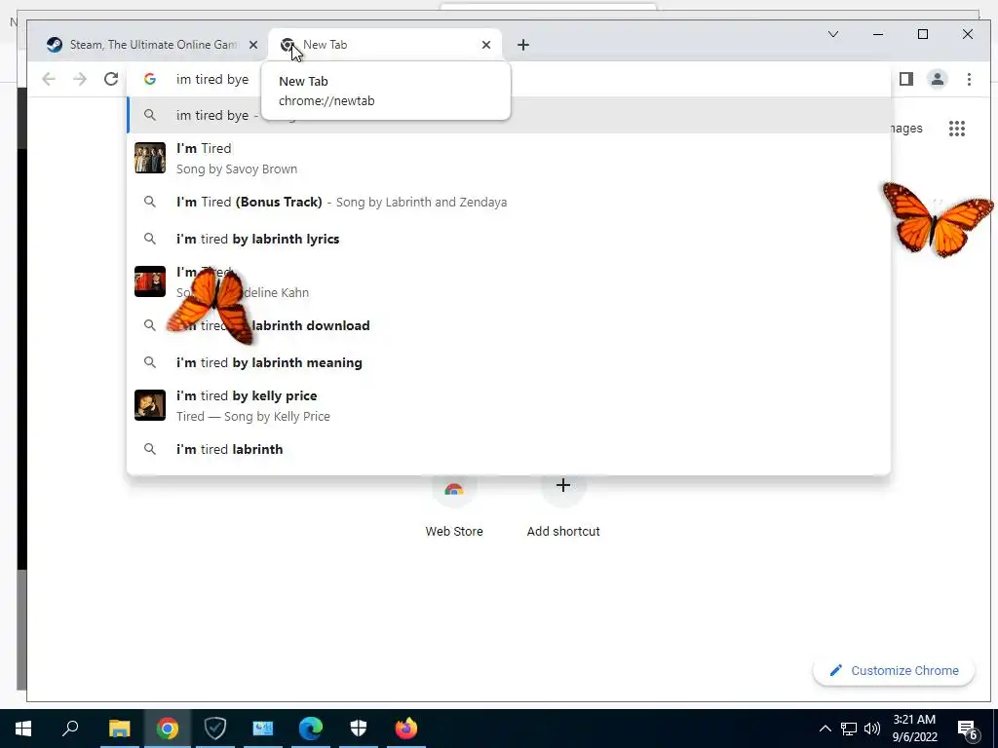Open the side panel icon
This screenshot has height=748, width=998.
[906, 79]
